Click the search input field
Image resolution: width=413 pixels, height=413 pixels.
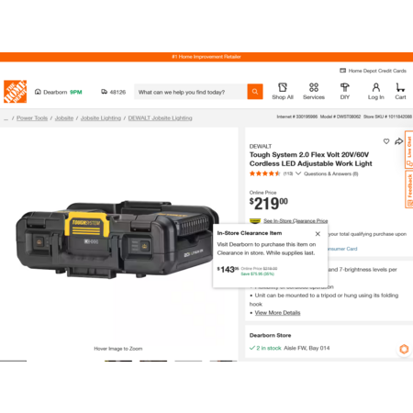click(191, 92)
